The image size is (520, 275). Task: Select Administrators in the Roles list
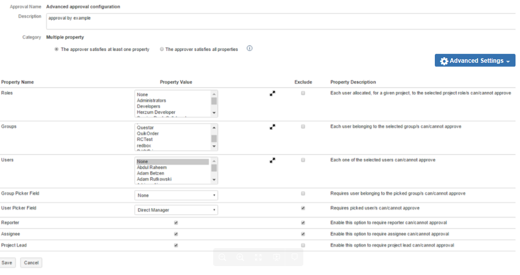pos(151,101)
